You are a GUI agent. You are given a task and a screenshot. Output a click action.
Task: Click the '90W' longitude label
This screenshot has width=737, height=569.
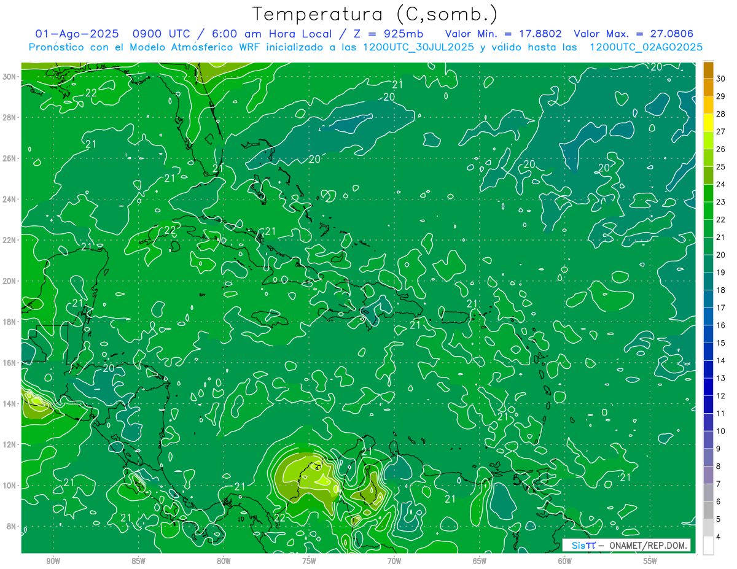[53, 561]
